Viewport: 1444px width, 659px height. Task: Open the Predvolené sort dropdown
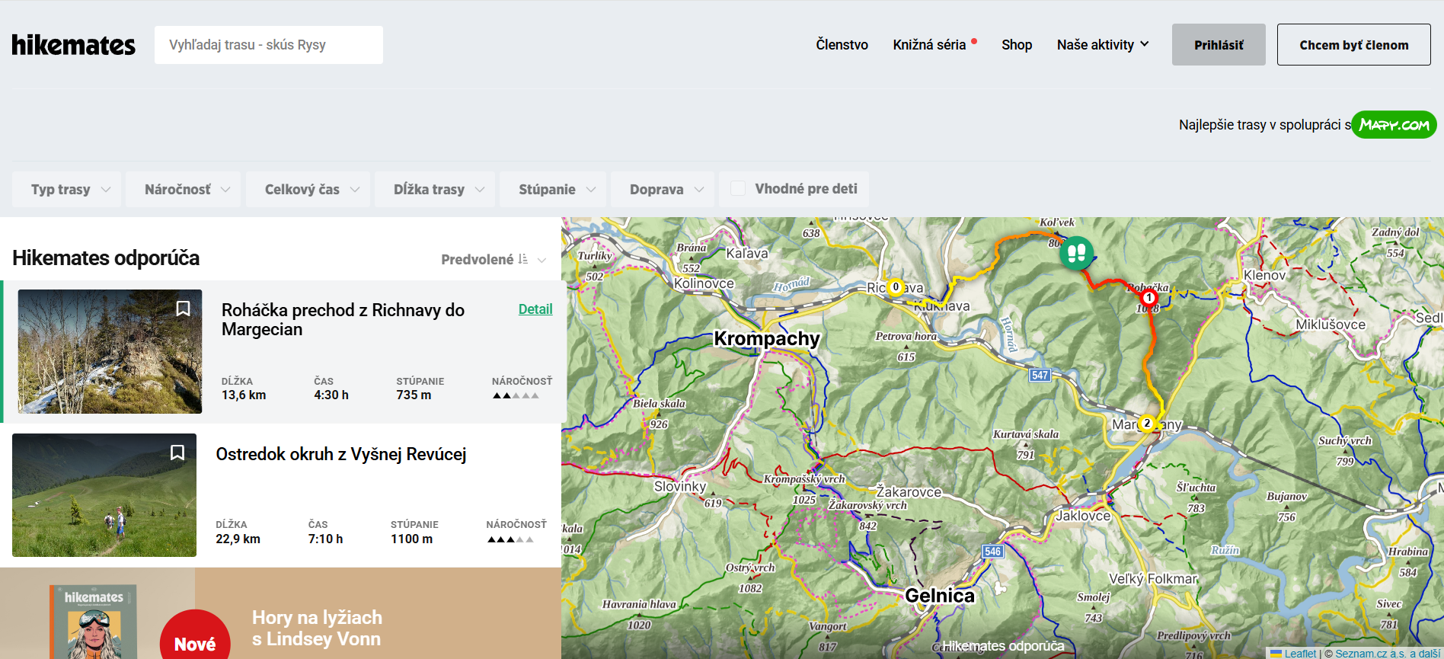[x=493, y=259]
